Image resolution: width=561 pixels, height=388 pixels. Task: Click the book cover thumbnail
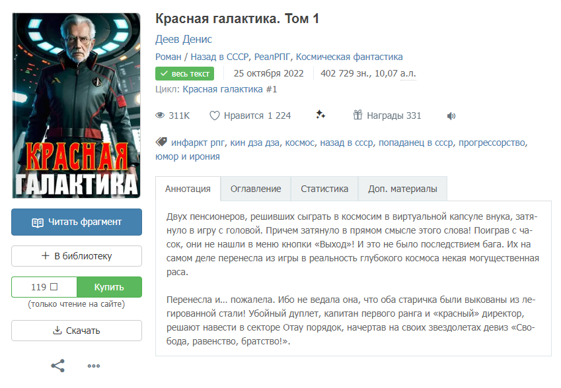[x=76, y=106]
